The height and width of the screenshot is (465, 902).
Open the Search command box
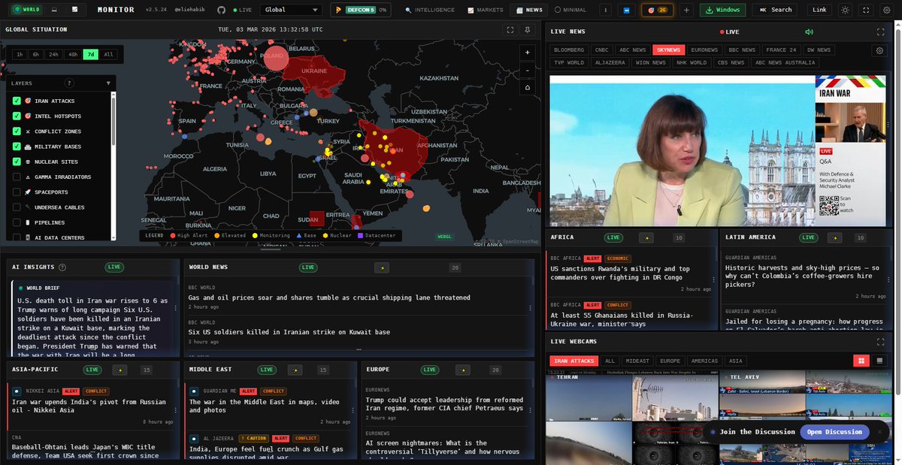coord(776,10)
